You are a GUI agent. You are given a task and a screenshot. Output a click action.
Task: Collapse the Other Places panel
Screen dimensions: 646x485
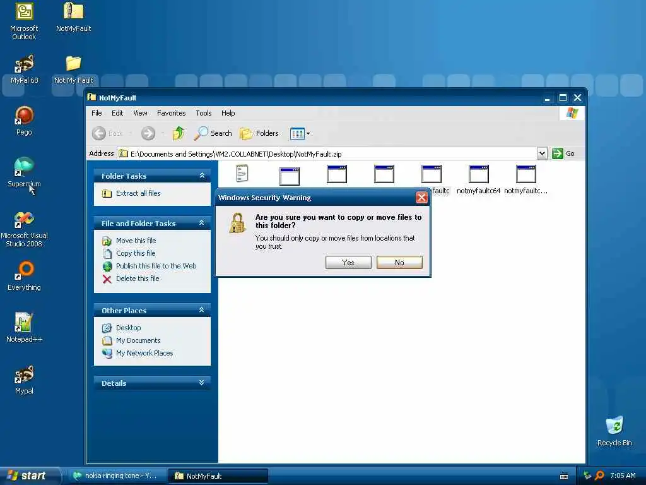click(202, 310)
